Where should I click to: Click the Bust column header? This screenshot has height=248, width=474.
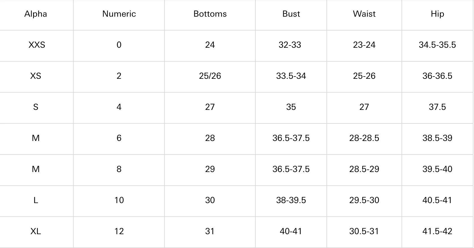pos(291,14)
